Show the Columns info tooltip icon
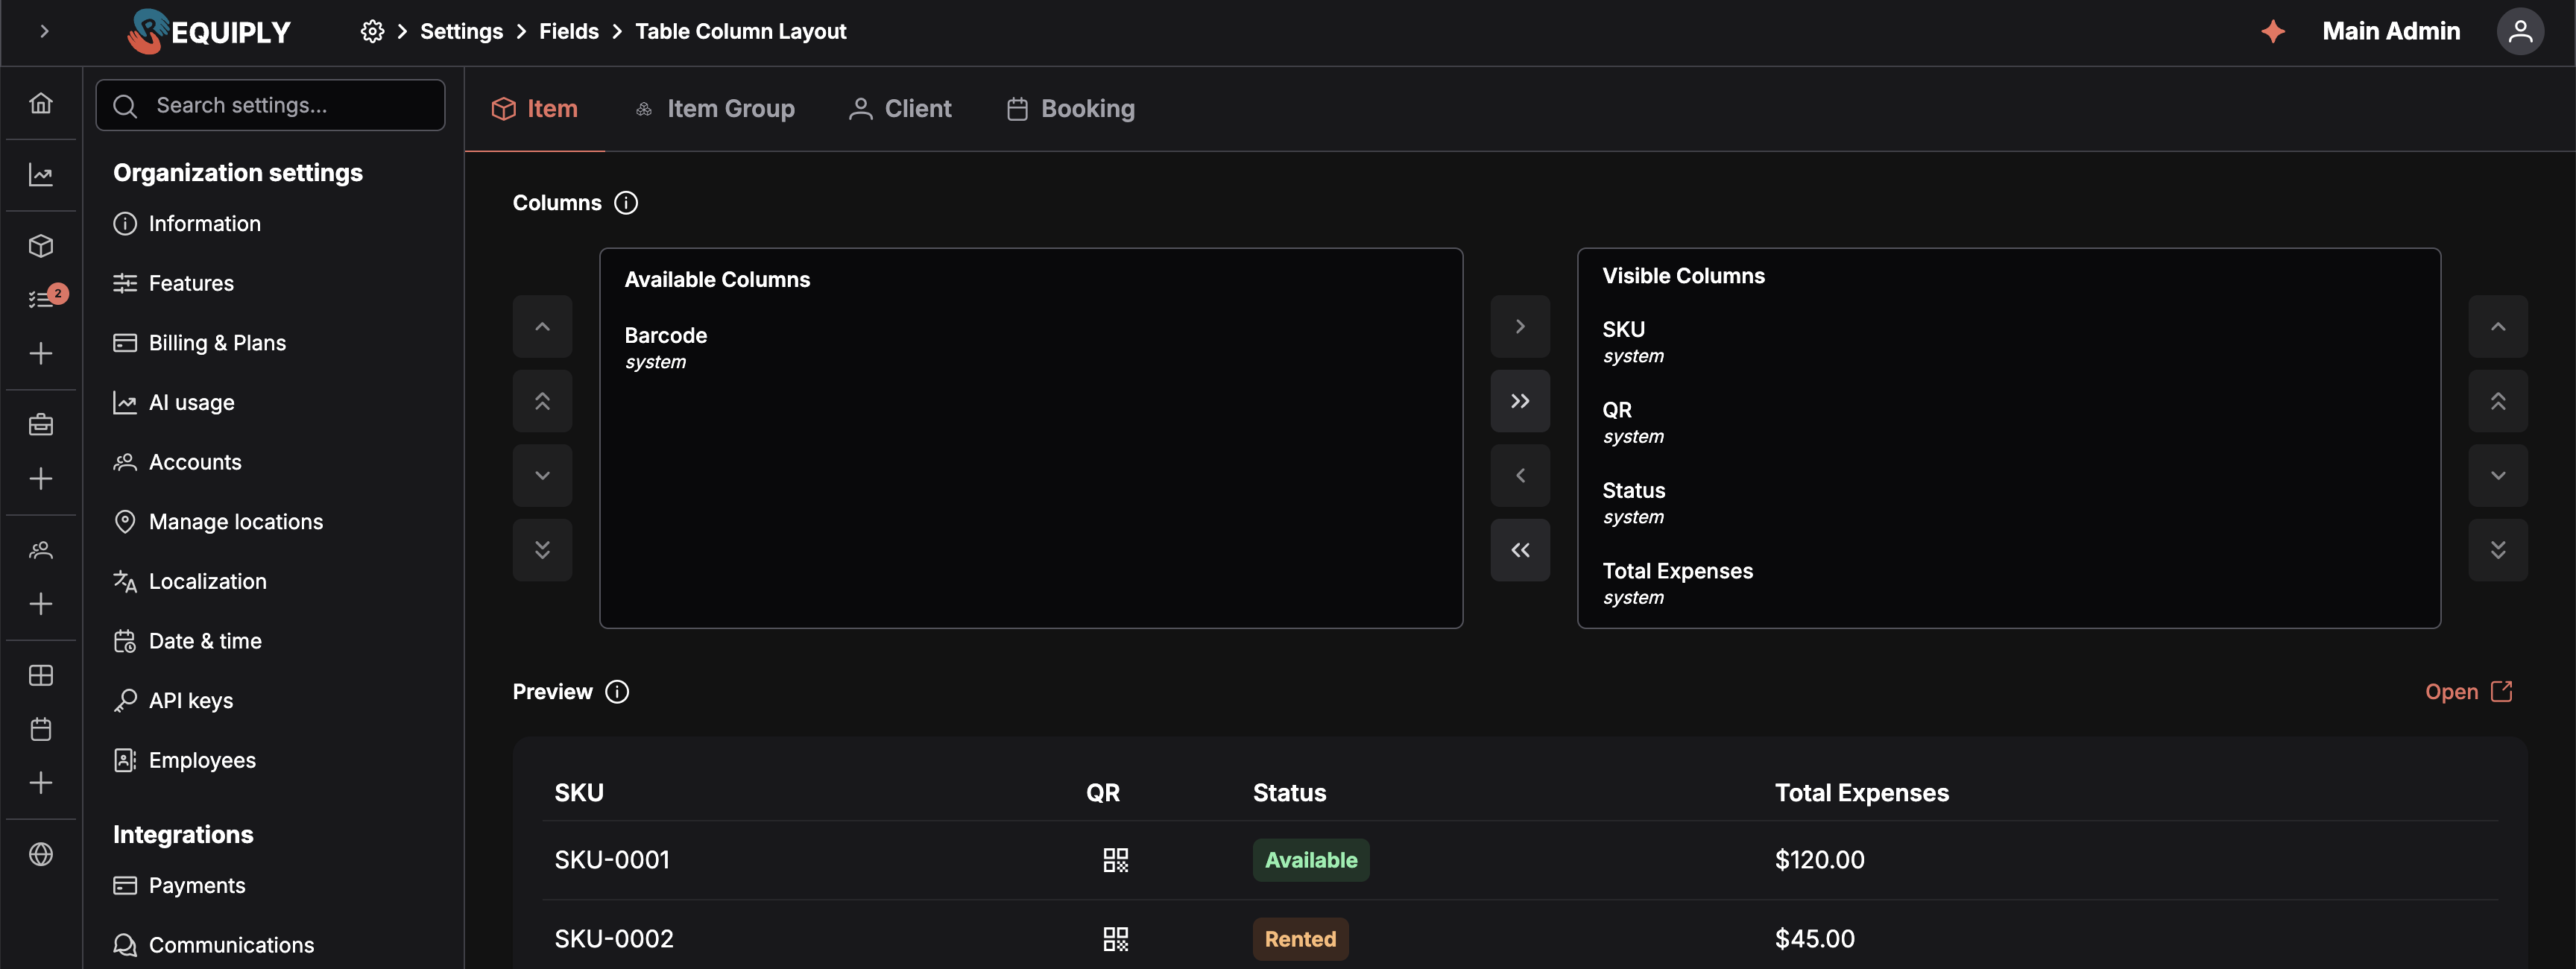This screenshot has width=2576, height=969. (x=626, y=203)
